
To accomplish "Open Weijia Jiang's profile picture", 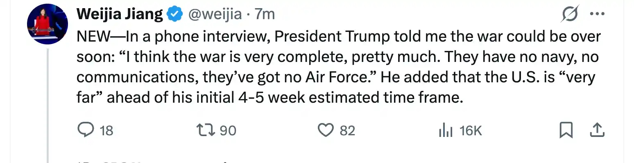I will pyautogui.click(x=47, y=24).
